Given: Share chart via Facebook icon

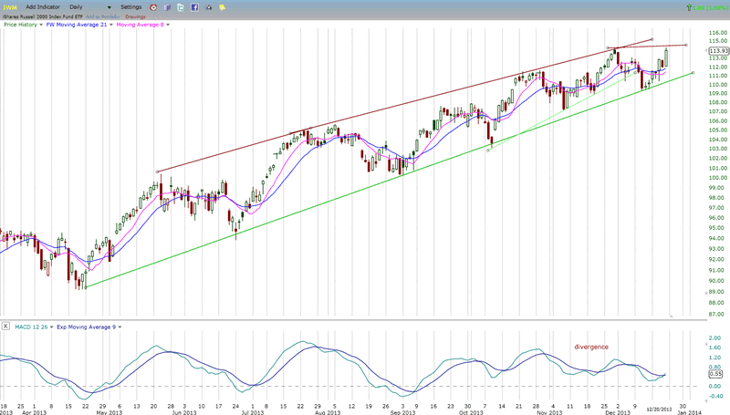Looking at the screenshot, I should 194,6.
